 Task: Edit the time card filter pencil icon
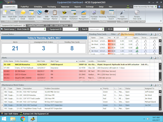pyautogui.click(x=119, y=34)
